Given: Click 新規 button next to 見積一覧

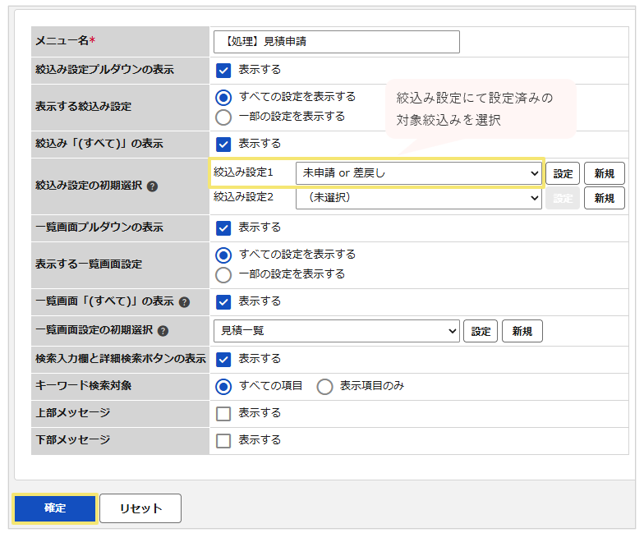Looking at the screenshot, I should [522, 331].
